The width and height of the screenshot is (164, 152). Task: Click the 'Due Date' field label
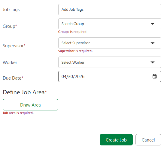click(13, 78)
